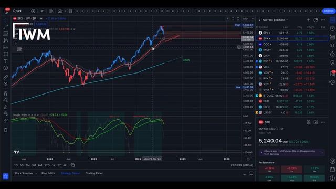Expand the Current positions watchlist dropdown
The height and width of the screenshot is (189, 336).
coord(273,20)
